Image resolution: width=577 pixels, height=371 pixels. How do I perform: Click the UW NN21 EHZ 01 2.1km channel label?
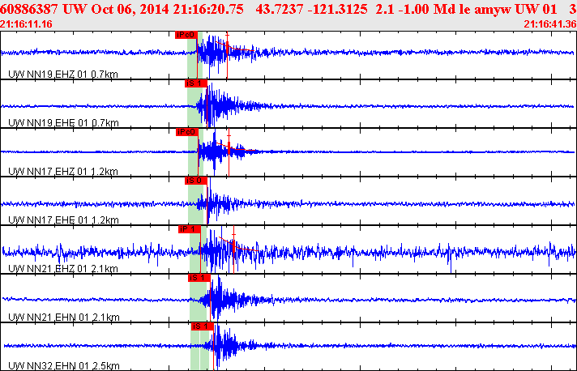63,268
